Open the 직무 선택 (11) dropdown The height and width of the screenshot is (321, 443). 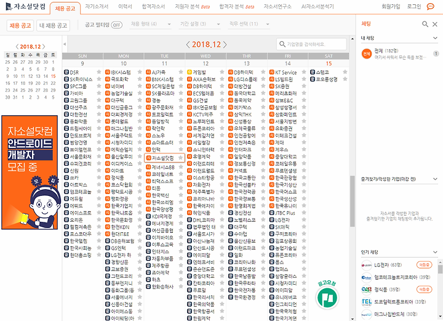pyautogui.click(x=249, y=24)
